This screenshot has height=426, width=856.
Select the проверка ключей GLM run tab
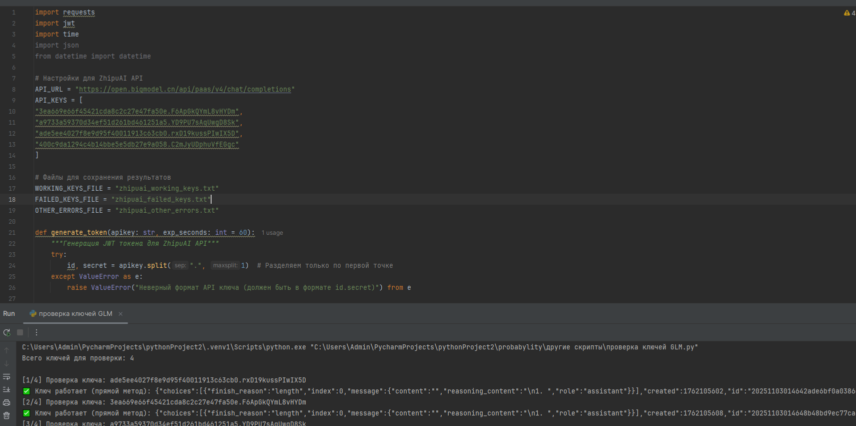pyautogui.click(x=75, y=314)
